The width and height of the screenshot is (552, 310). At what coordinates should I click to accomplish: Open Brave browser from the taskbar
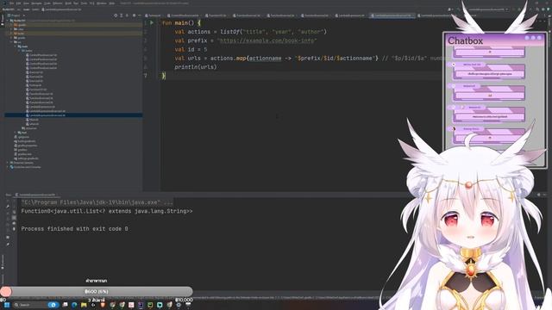tap(103, 305)
